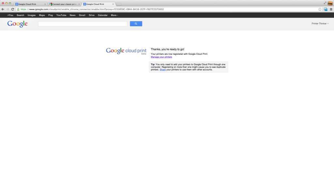
Task: Click the Google logo in header
Action: [18, 24]
